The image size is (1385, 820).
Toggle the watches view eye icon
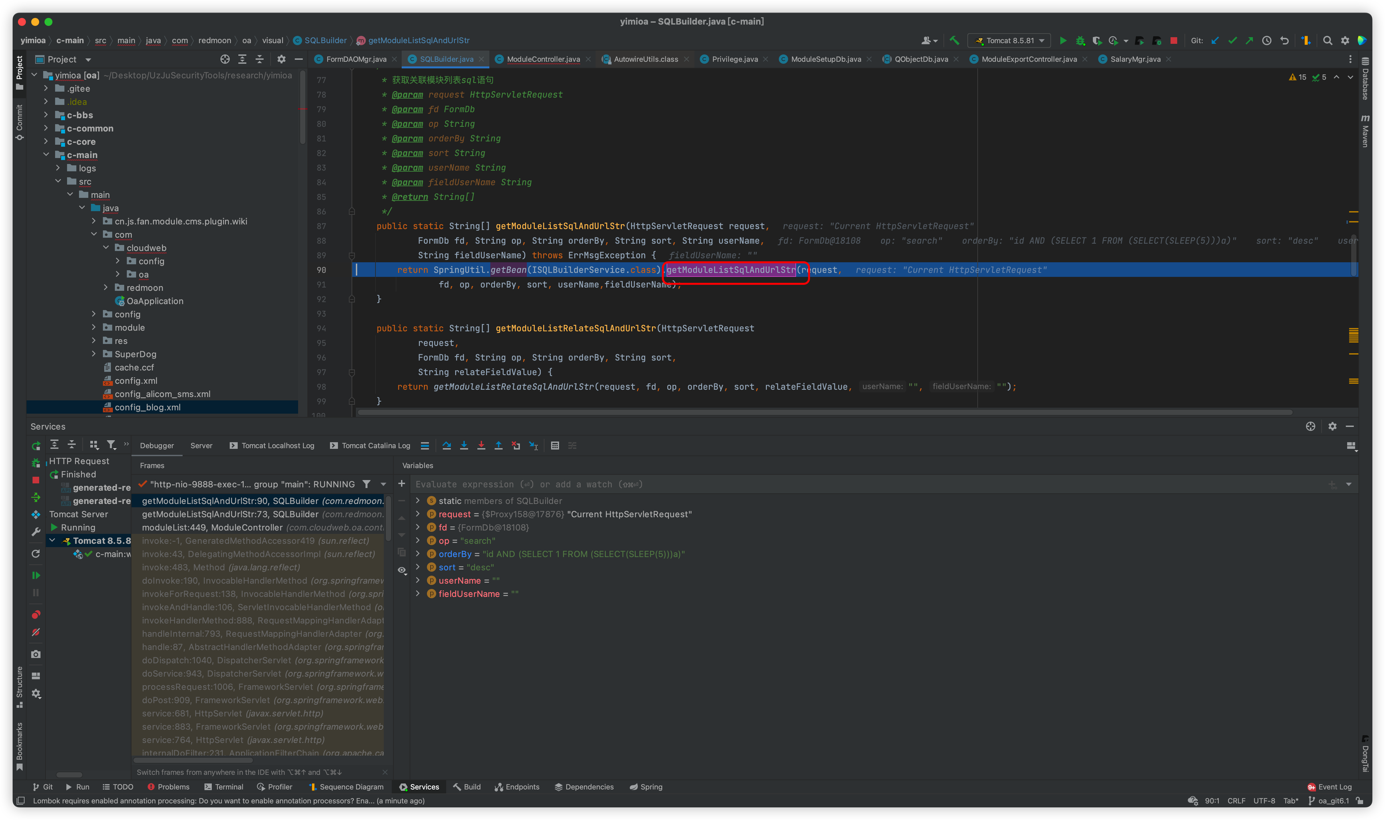(402, 570)
